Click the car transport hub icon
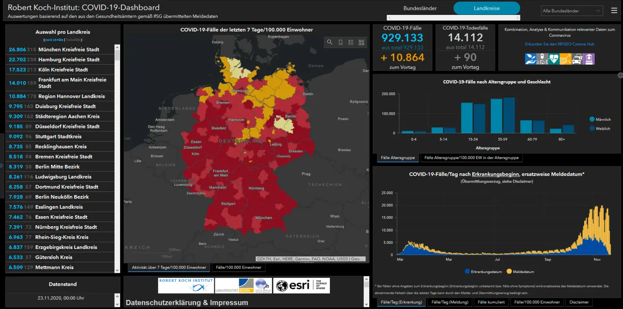 577,59
